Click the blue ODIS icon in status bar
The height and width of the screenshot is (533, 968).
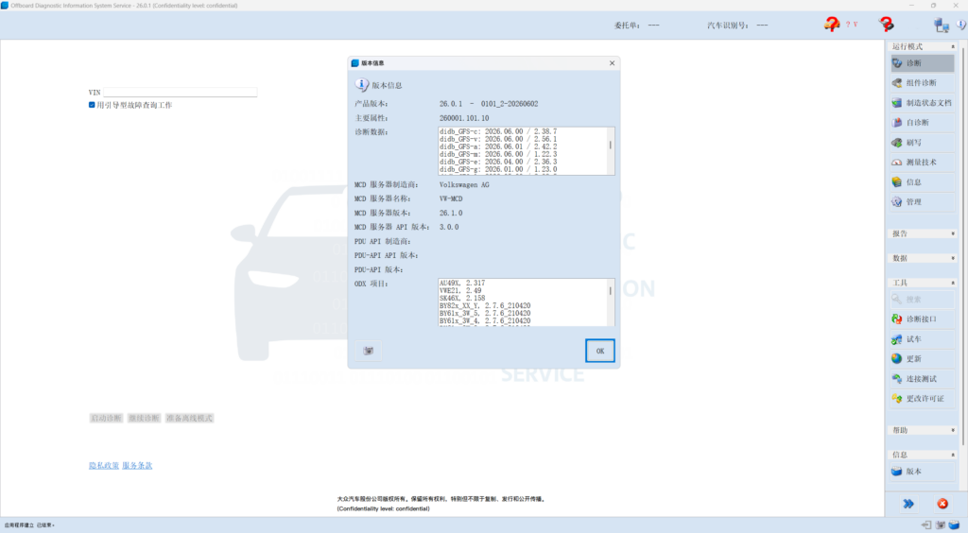[955, 525]
